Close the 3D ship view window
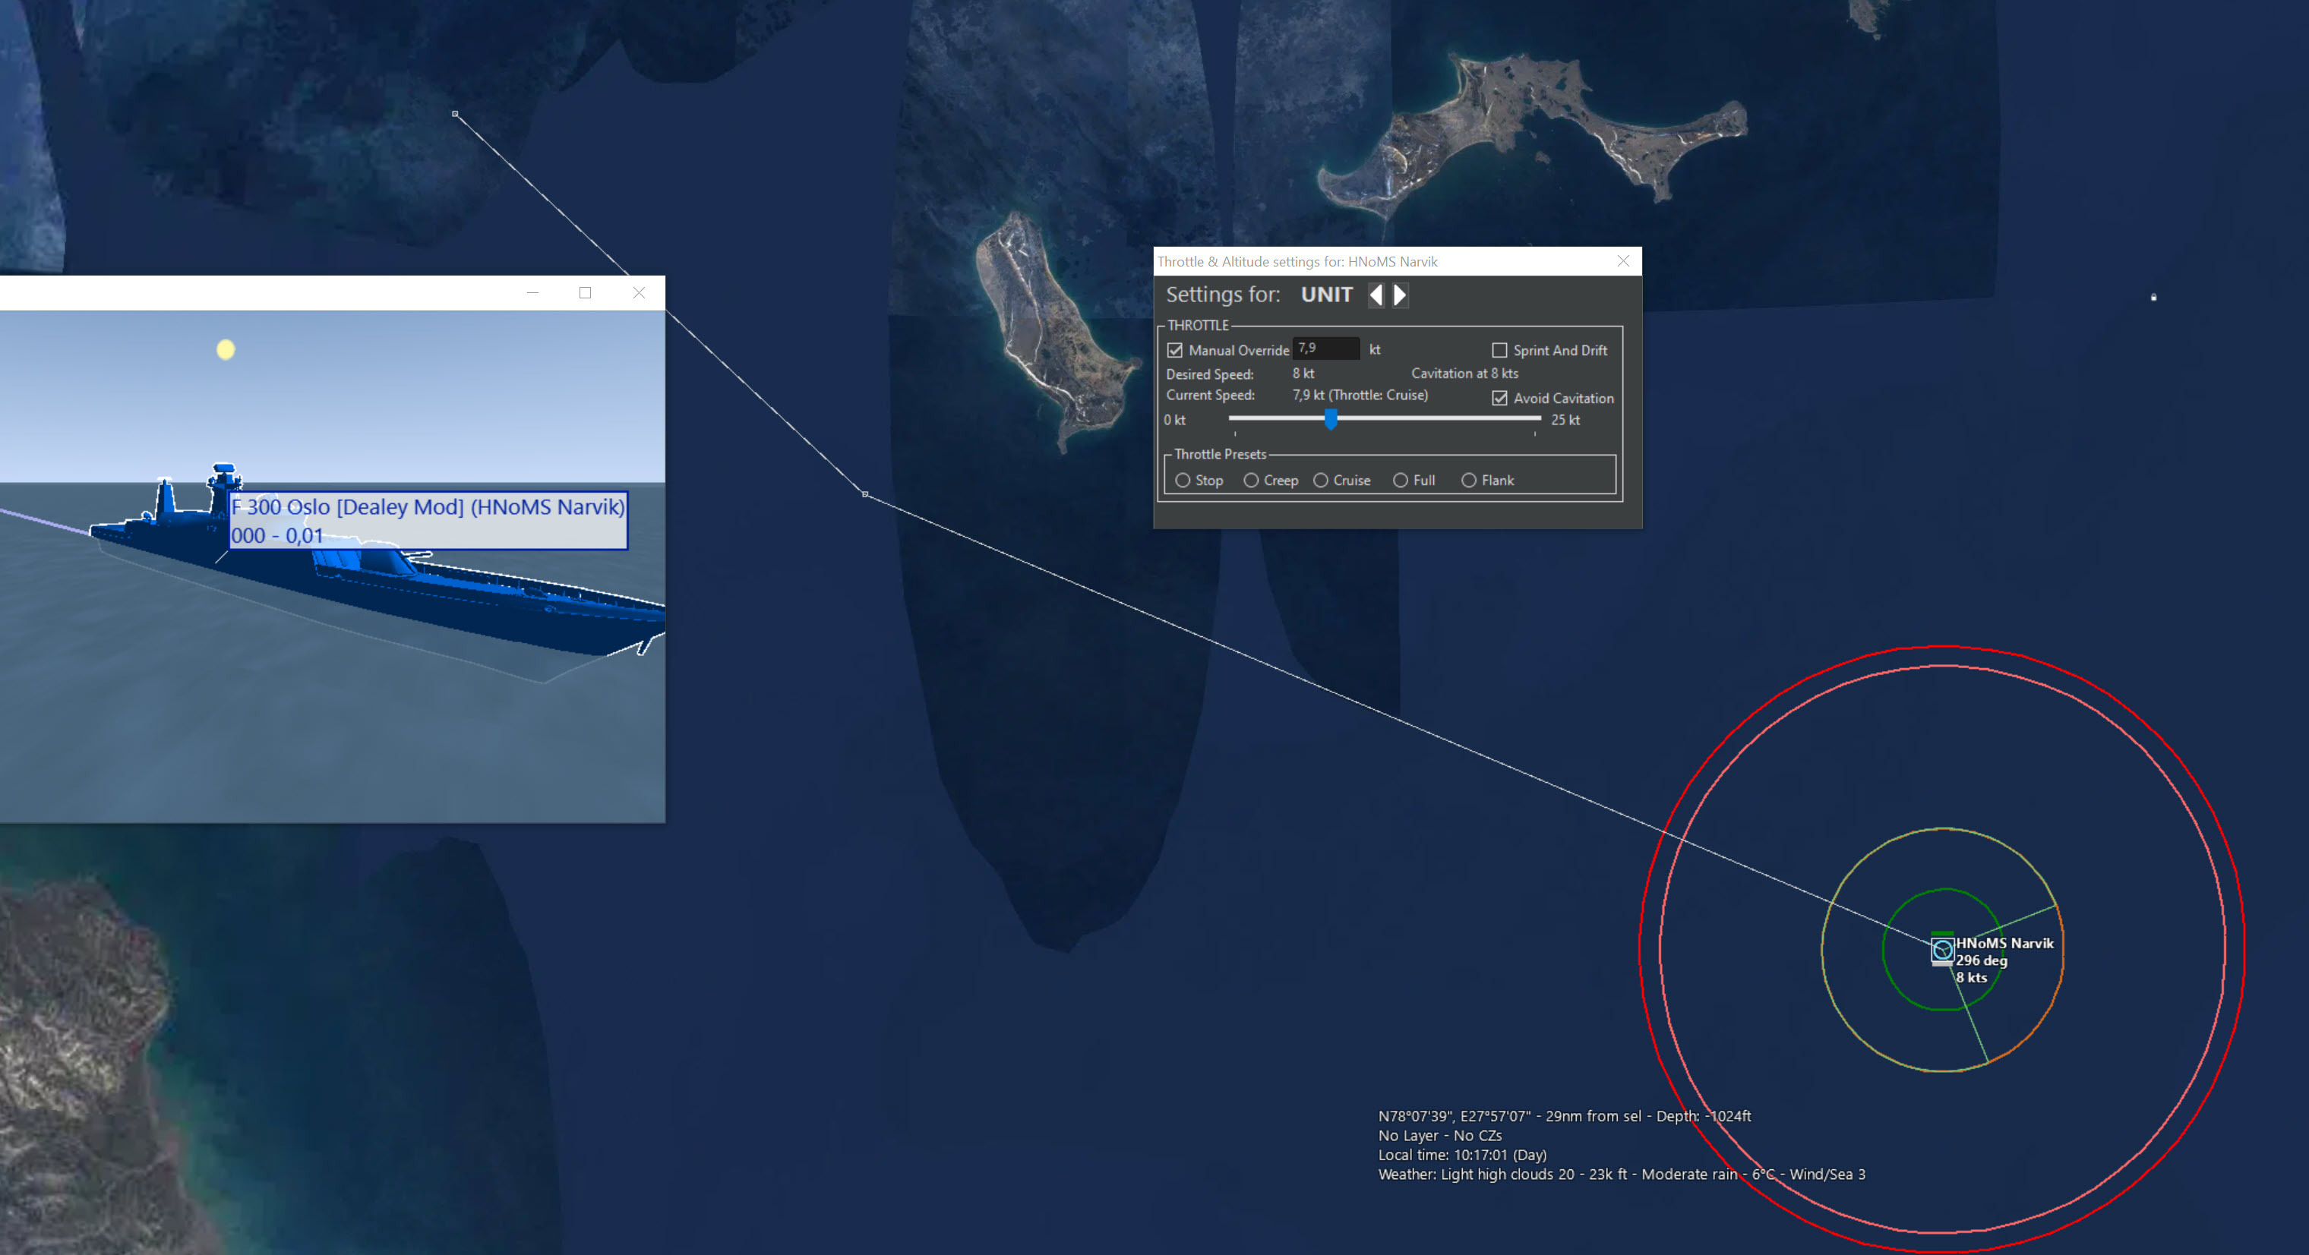 coord(638,293)
